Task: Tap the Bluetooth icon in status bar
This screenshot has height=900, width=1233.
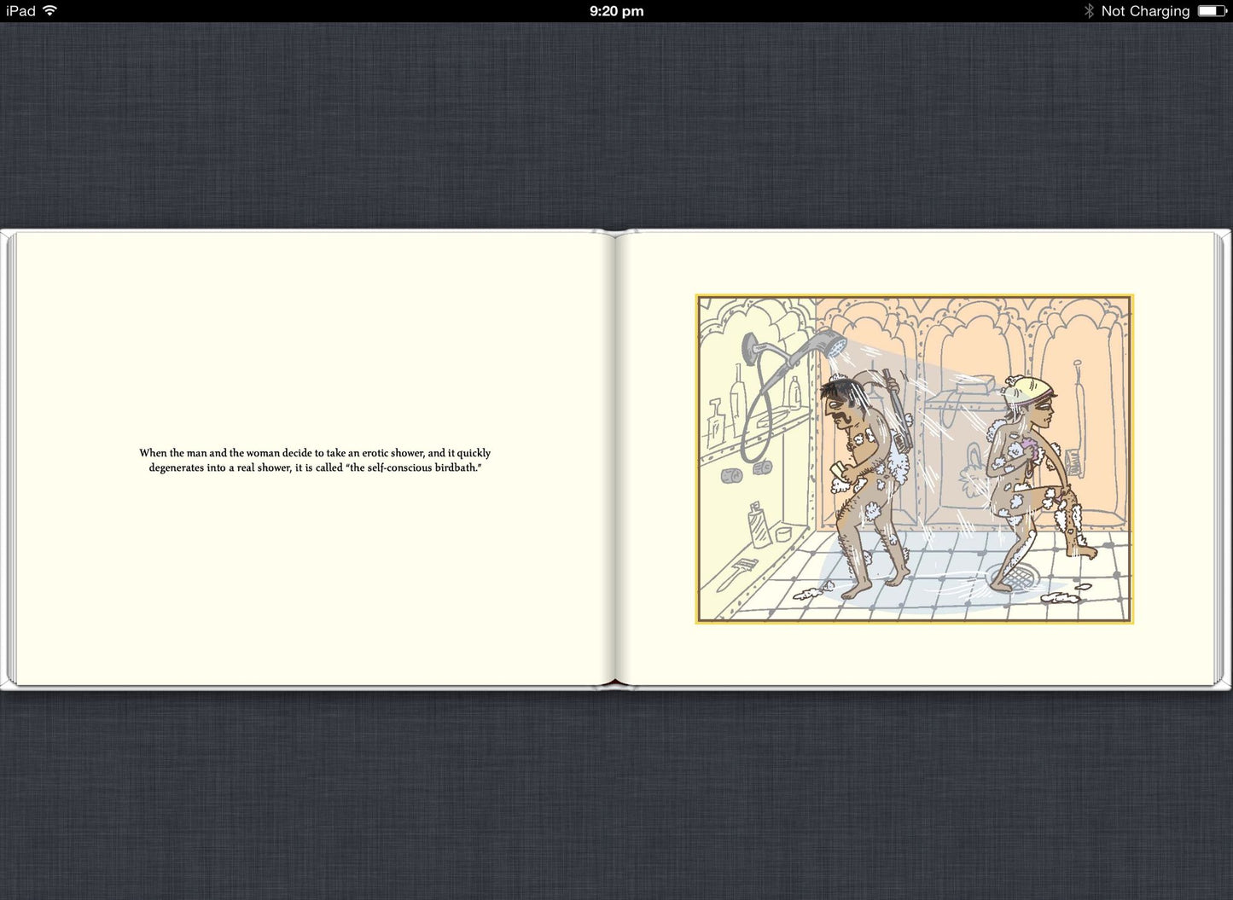Action: (1089, 11)
